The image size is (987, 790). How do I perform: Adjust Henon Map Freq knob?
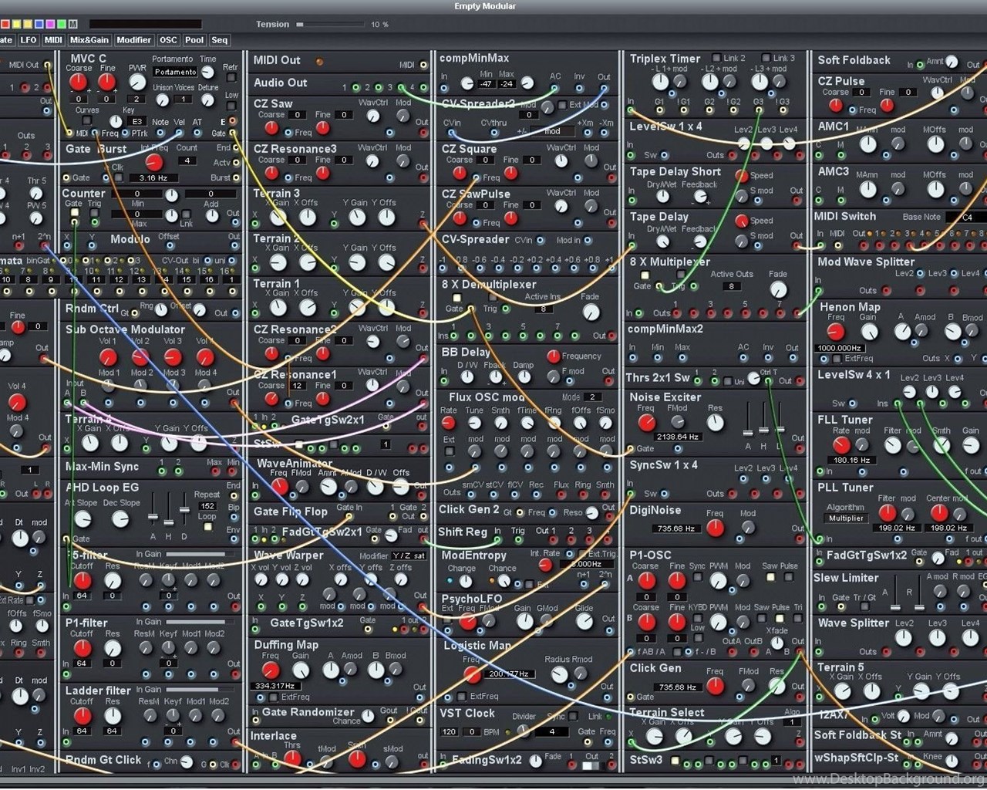pyautogui.click(x=835, y=332)
